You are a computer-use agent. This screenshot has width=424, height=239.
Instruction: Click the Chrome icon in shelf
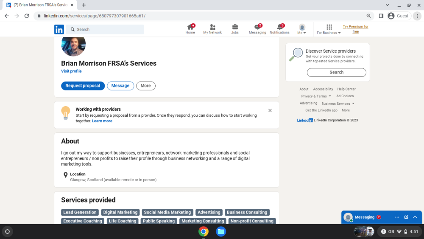click(x=204, y=231)
